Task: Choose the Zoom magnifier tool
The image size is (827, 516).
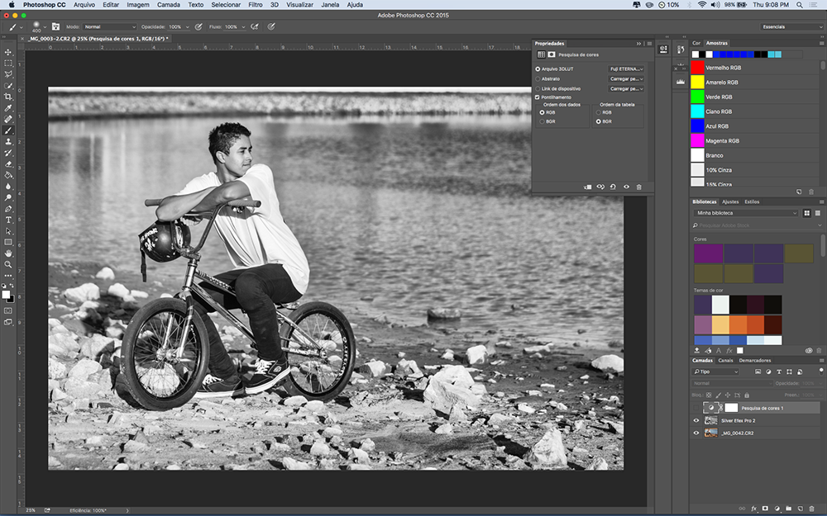Action: [x=8, y=264]
